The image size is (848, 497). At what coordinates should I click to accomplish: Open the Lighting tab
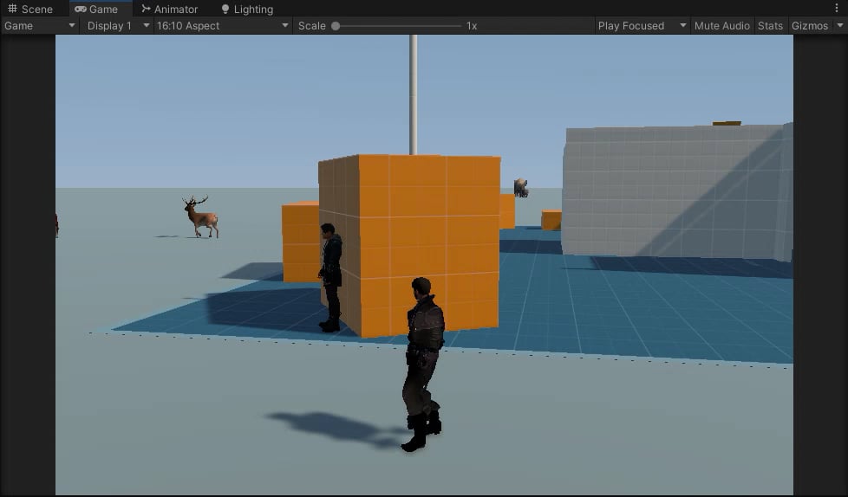coord(247,10)
